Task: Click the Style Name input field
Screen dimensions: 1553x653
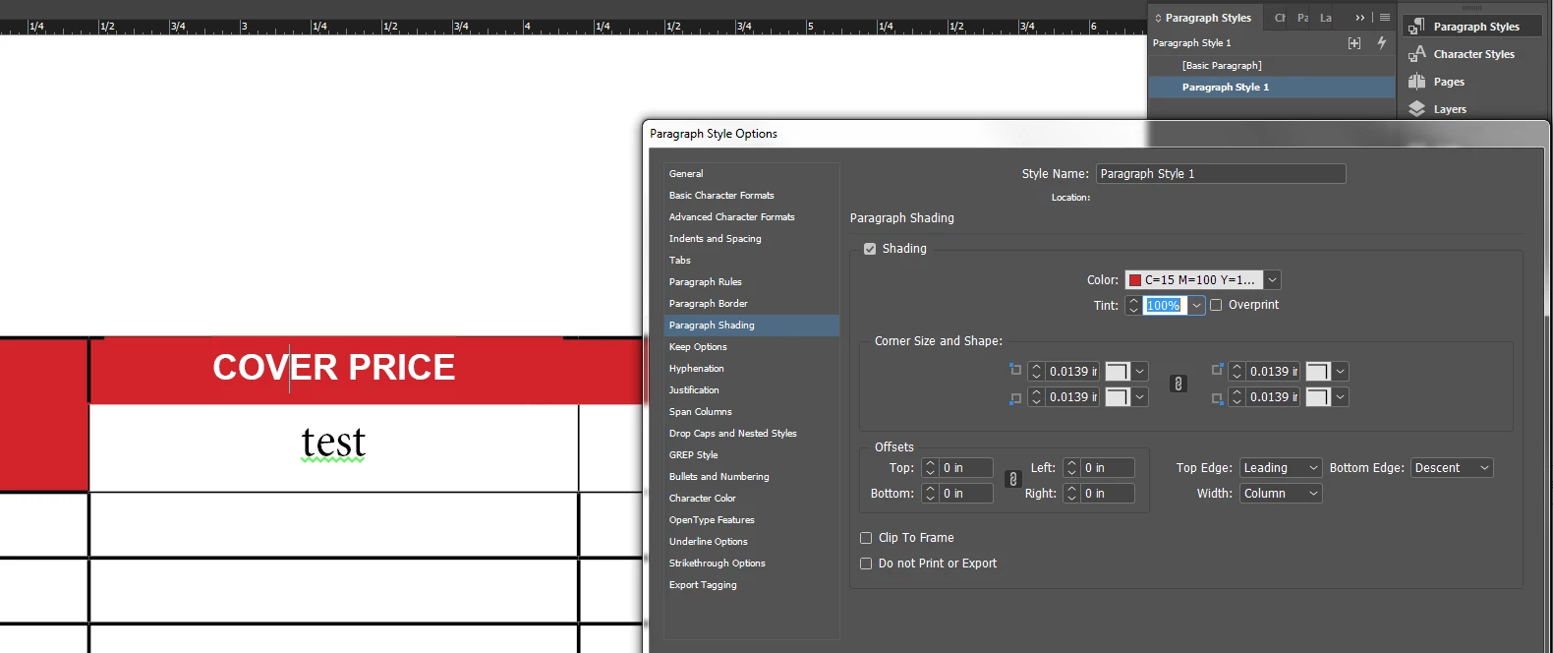Action: (1221, 174)
